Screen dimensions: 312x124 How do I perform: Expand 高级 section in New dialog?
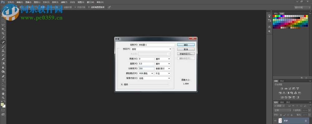[122, 84]
